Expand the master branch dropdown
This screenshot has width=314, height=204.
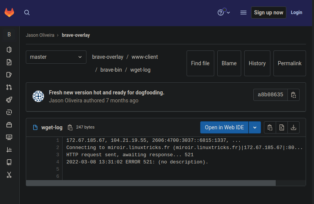click(x=56, y=57)
